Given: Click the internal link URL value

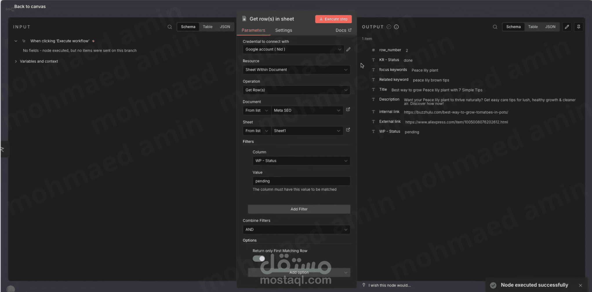Looking at the screenshot, I should click(456, 112).
